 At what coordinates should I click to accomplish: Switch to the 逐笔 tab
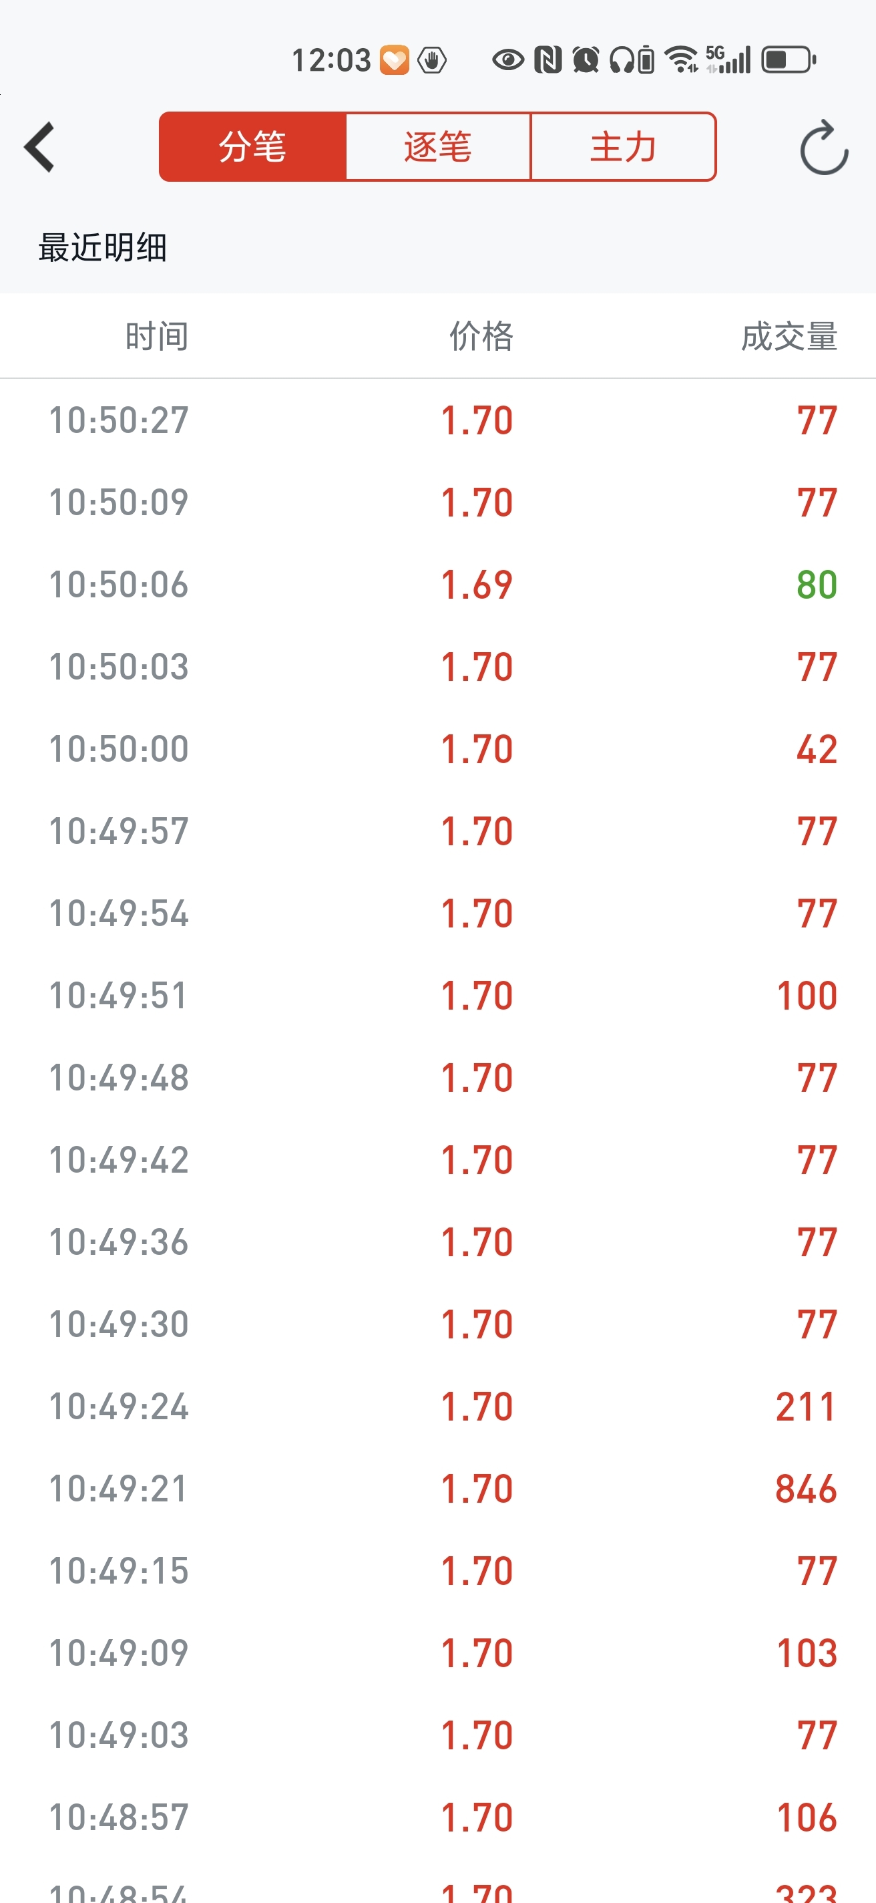(x=437, y=147)
